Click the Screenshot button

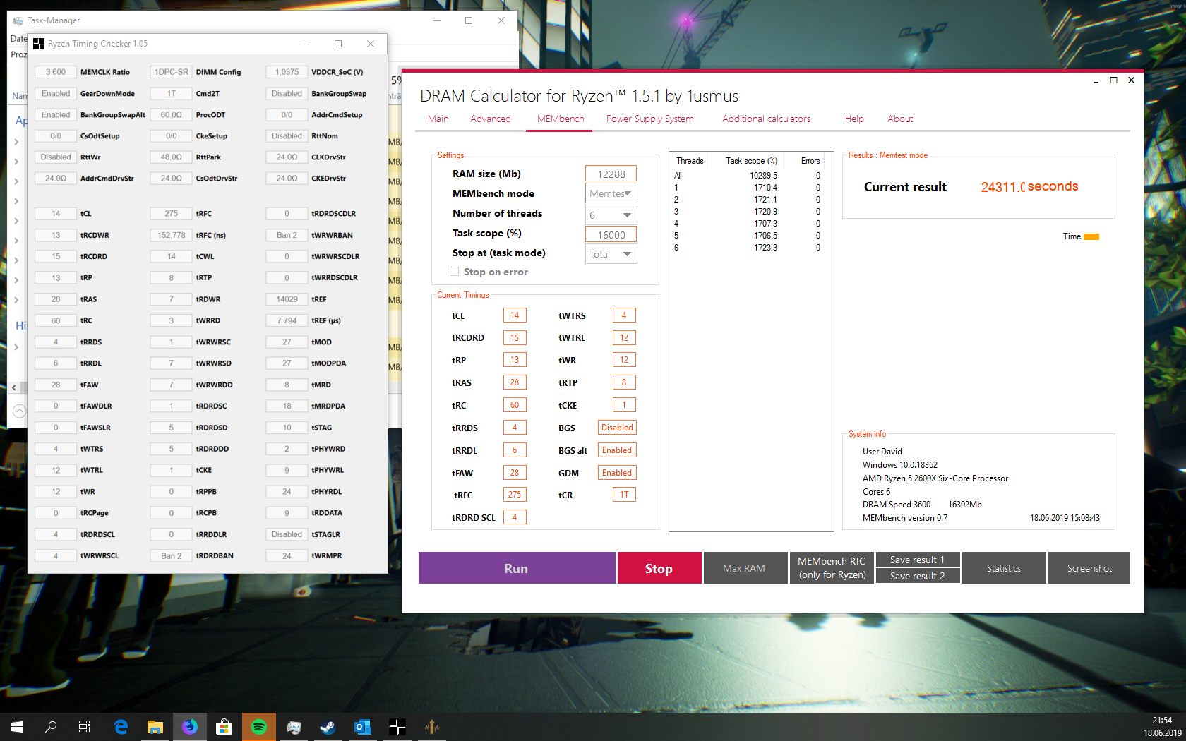1089,568
